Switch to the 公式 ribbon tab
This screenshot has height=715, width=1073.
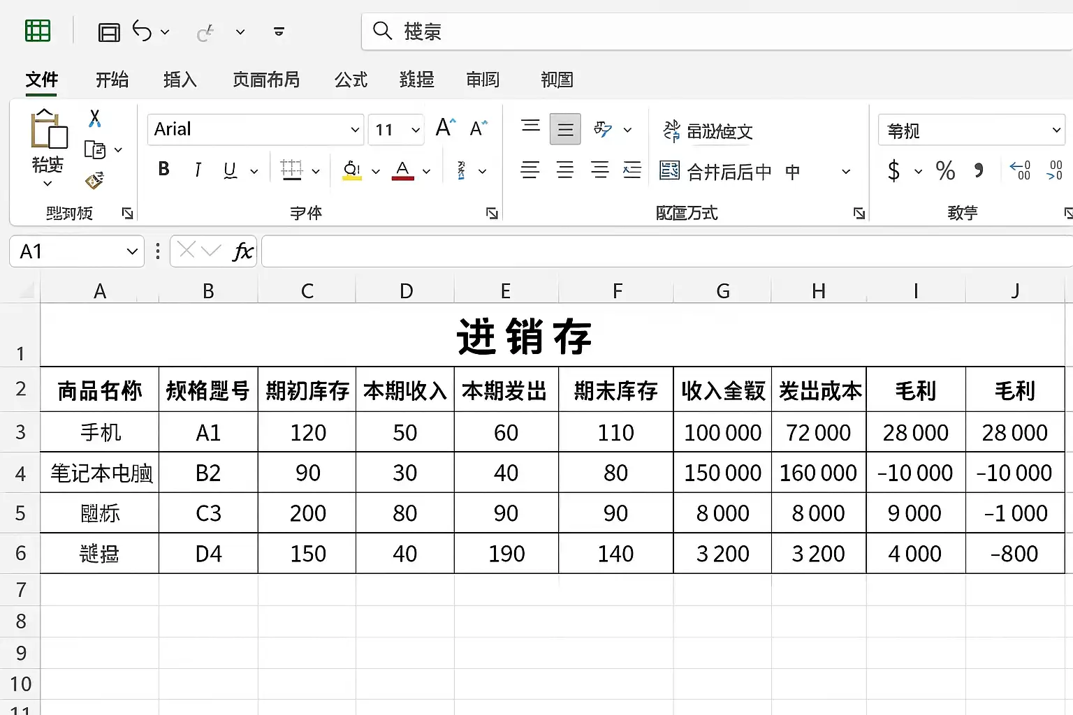point(351,80)
